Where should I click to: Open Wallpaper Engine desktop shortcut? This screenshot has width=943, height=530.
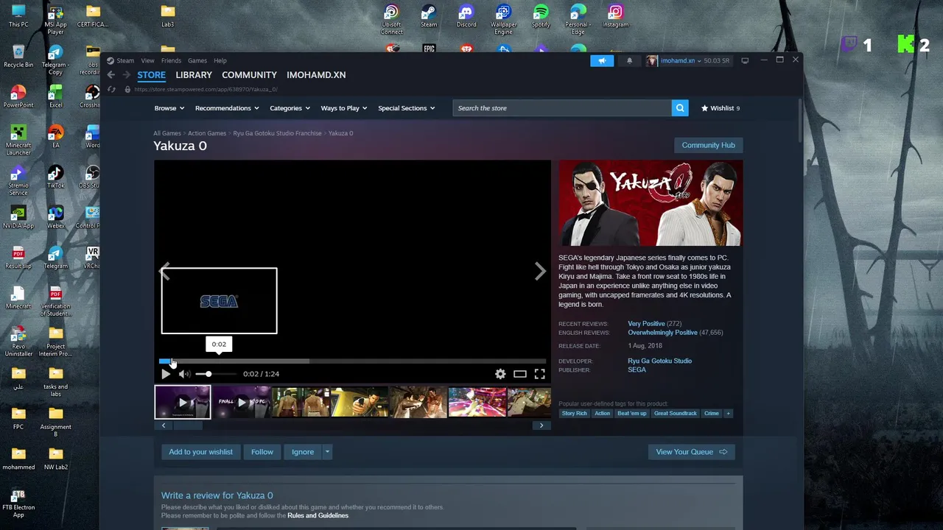503,19
